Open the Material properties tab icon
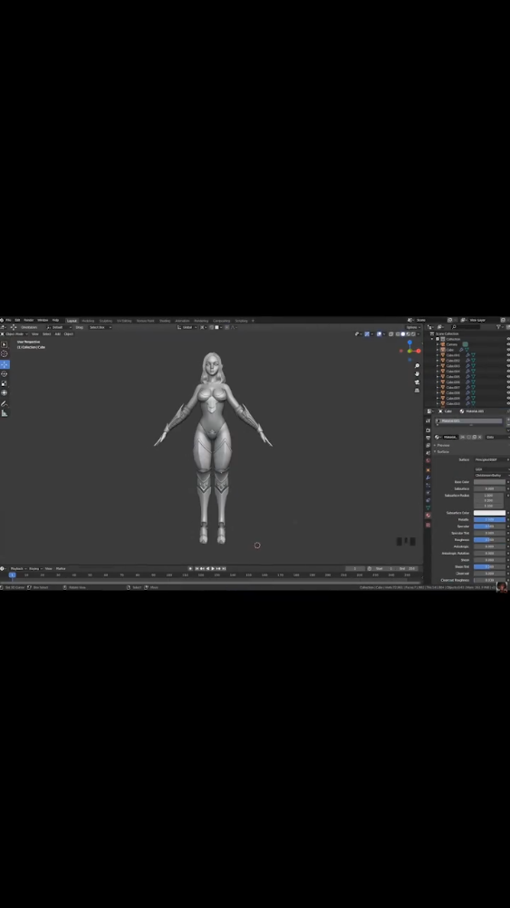510x908 pixels. [428, 515]
